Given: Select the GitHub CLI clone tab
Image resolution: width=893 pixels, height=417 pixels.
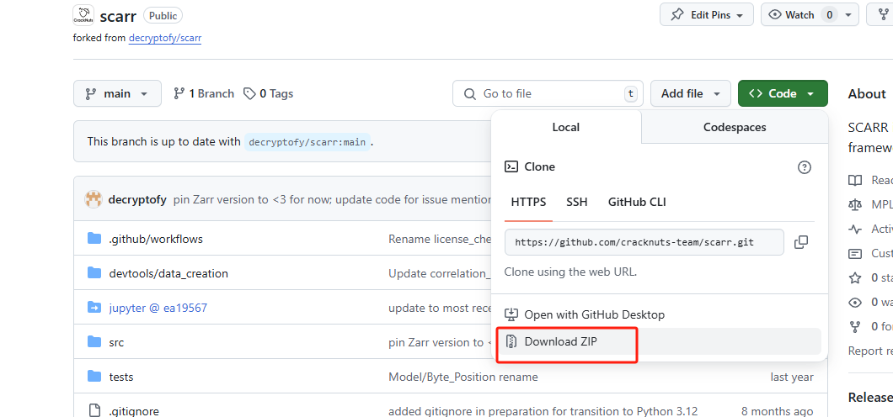Looking at the screenshot, I should click(x=637, y=202).
